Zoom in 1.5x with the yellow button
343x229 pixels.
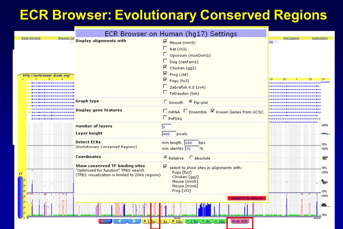click(x=149, y=221)
